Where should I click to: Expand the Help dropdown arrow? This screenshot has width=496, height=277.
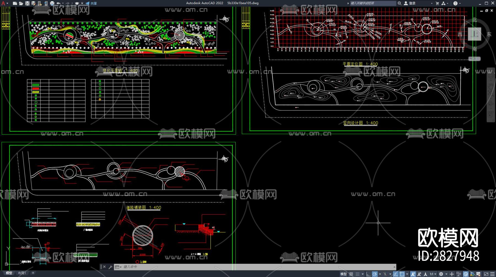(x=460, y=3)
